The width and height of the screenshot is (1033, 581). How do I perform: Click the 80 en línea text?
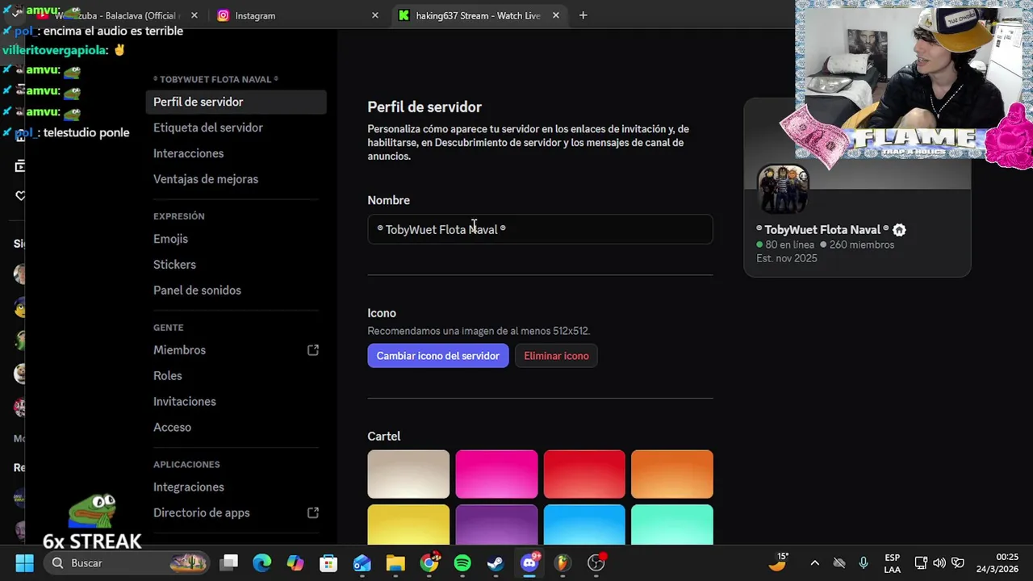pos(790,245)
